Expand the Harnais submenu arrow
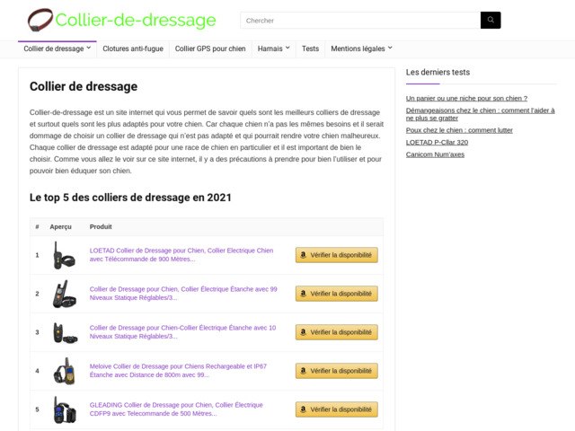Screen dimensions: 575x431 [287, 48]
